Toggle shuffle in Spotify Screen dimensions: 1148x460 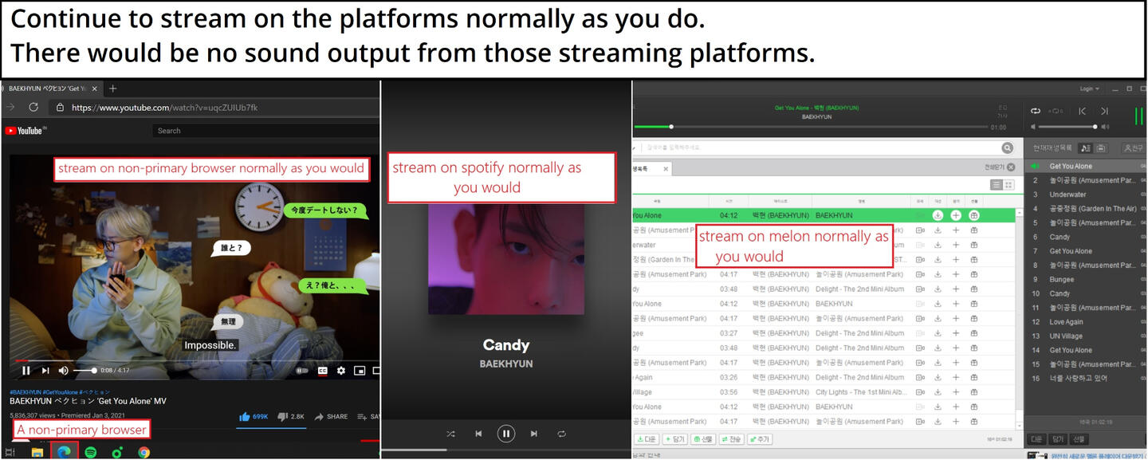click(x=450, y=434)
